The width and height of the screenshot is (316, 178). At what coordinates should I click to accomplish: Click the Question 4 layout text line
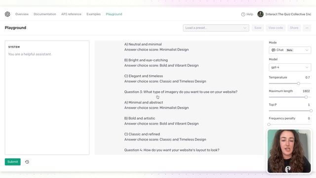pos(172,150)
